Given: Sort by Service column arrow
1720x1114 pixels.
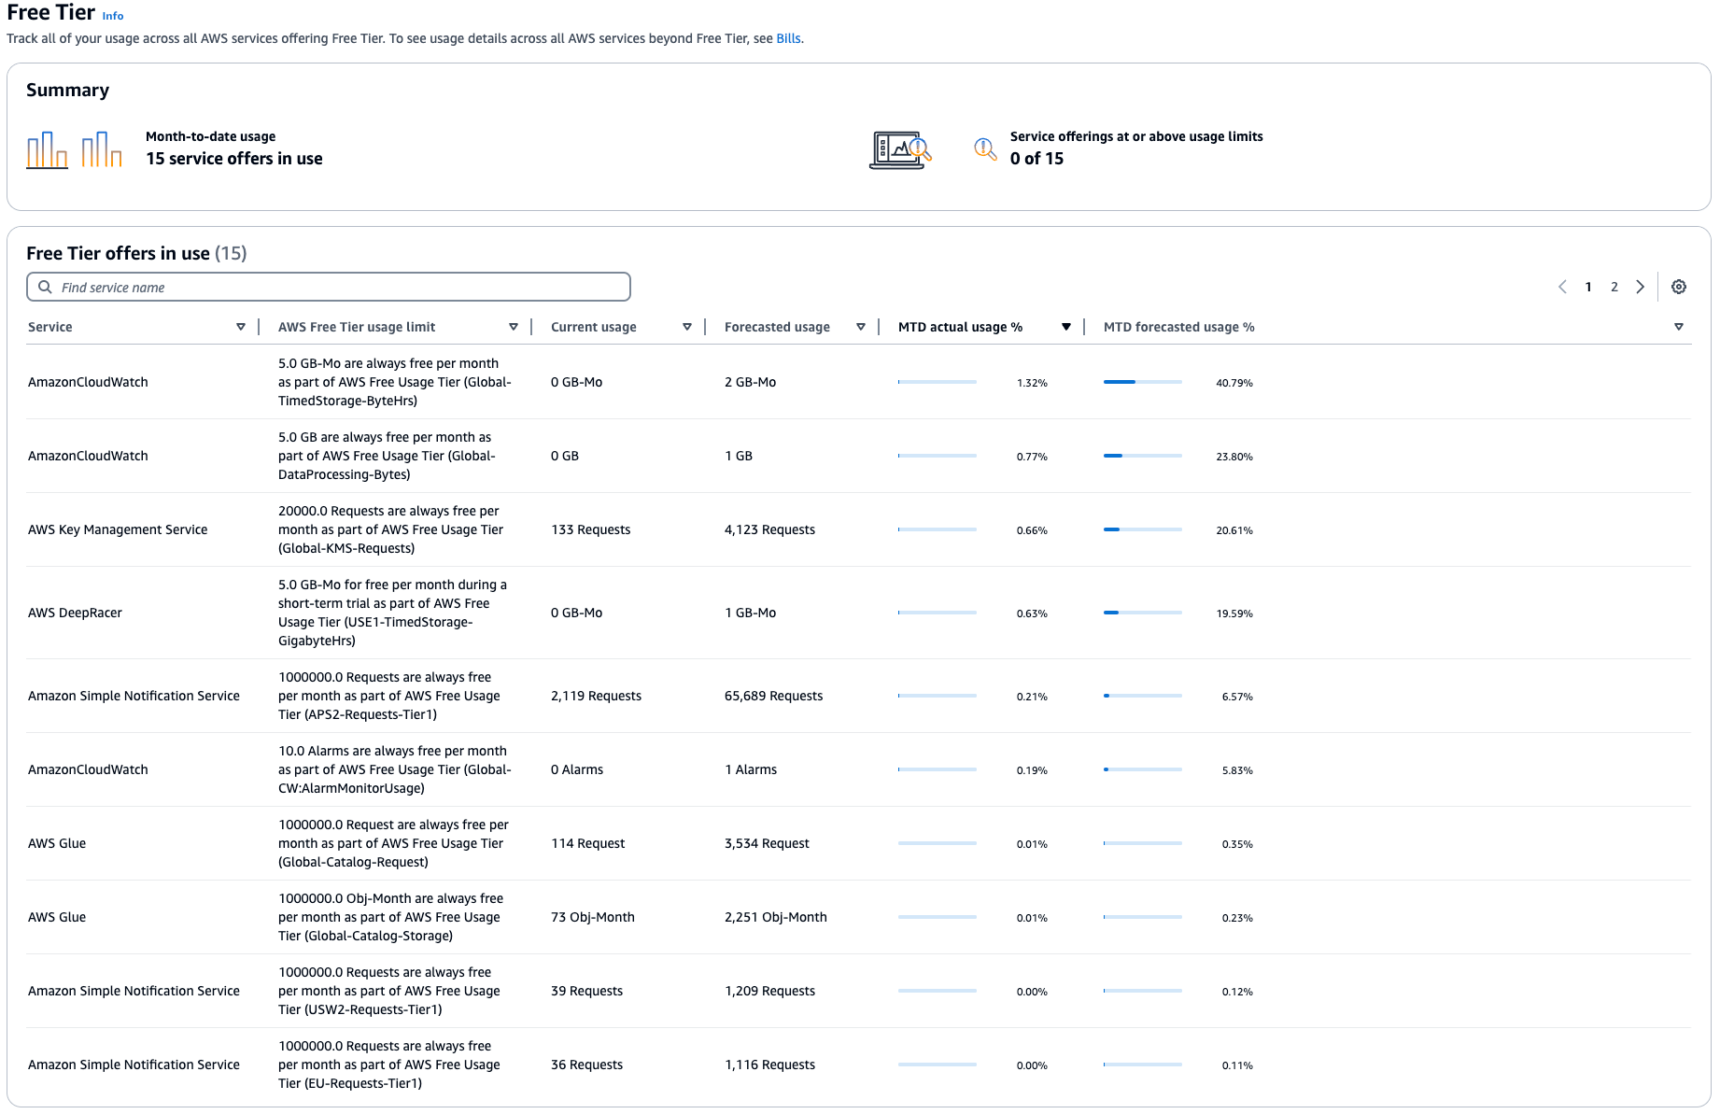Looking at the screenshot, I should [241, 327].
